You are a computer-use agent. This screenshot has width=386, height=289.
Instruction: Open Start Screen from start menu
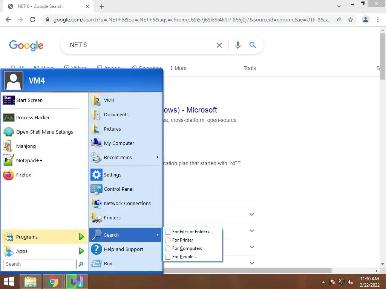44,100
